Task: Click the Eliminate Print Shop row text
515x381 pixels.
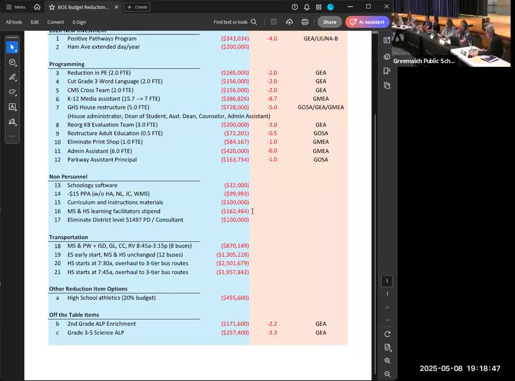Action: click(x=105, y=142)
